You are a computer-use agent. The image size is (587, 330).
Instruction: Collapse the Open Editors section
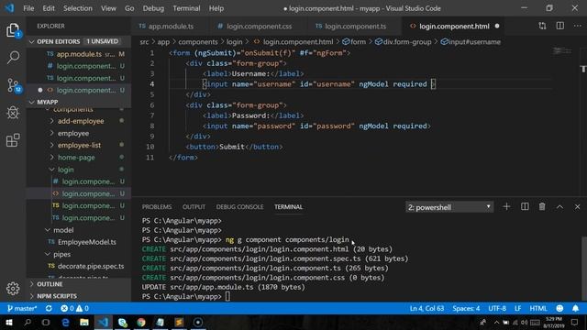[79, 41]
